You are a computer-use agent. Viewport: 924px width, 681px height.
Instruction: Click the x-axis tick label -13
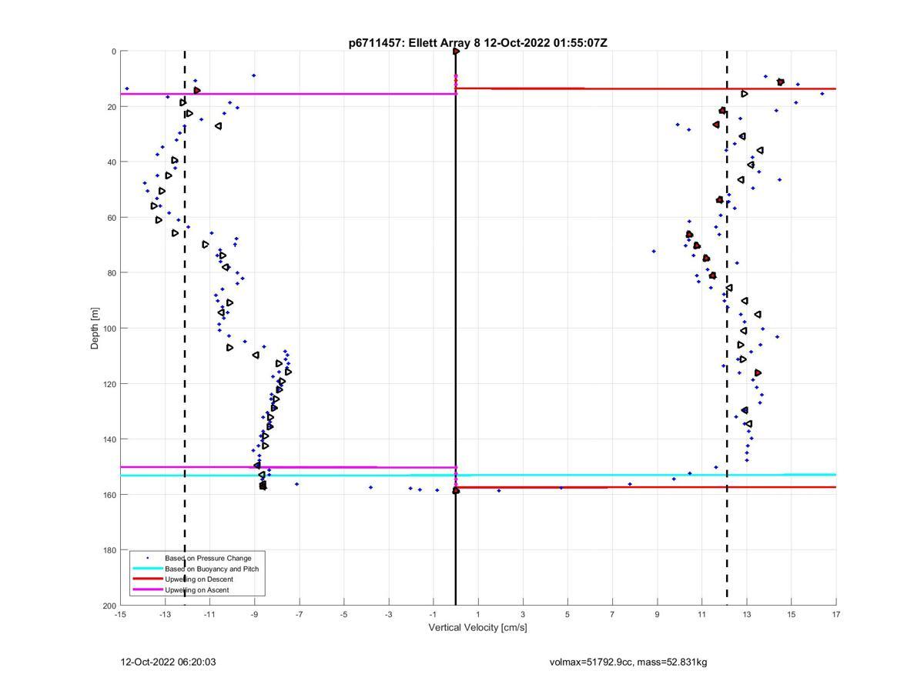165,614
